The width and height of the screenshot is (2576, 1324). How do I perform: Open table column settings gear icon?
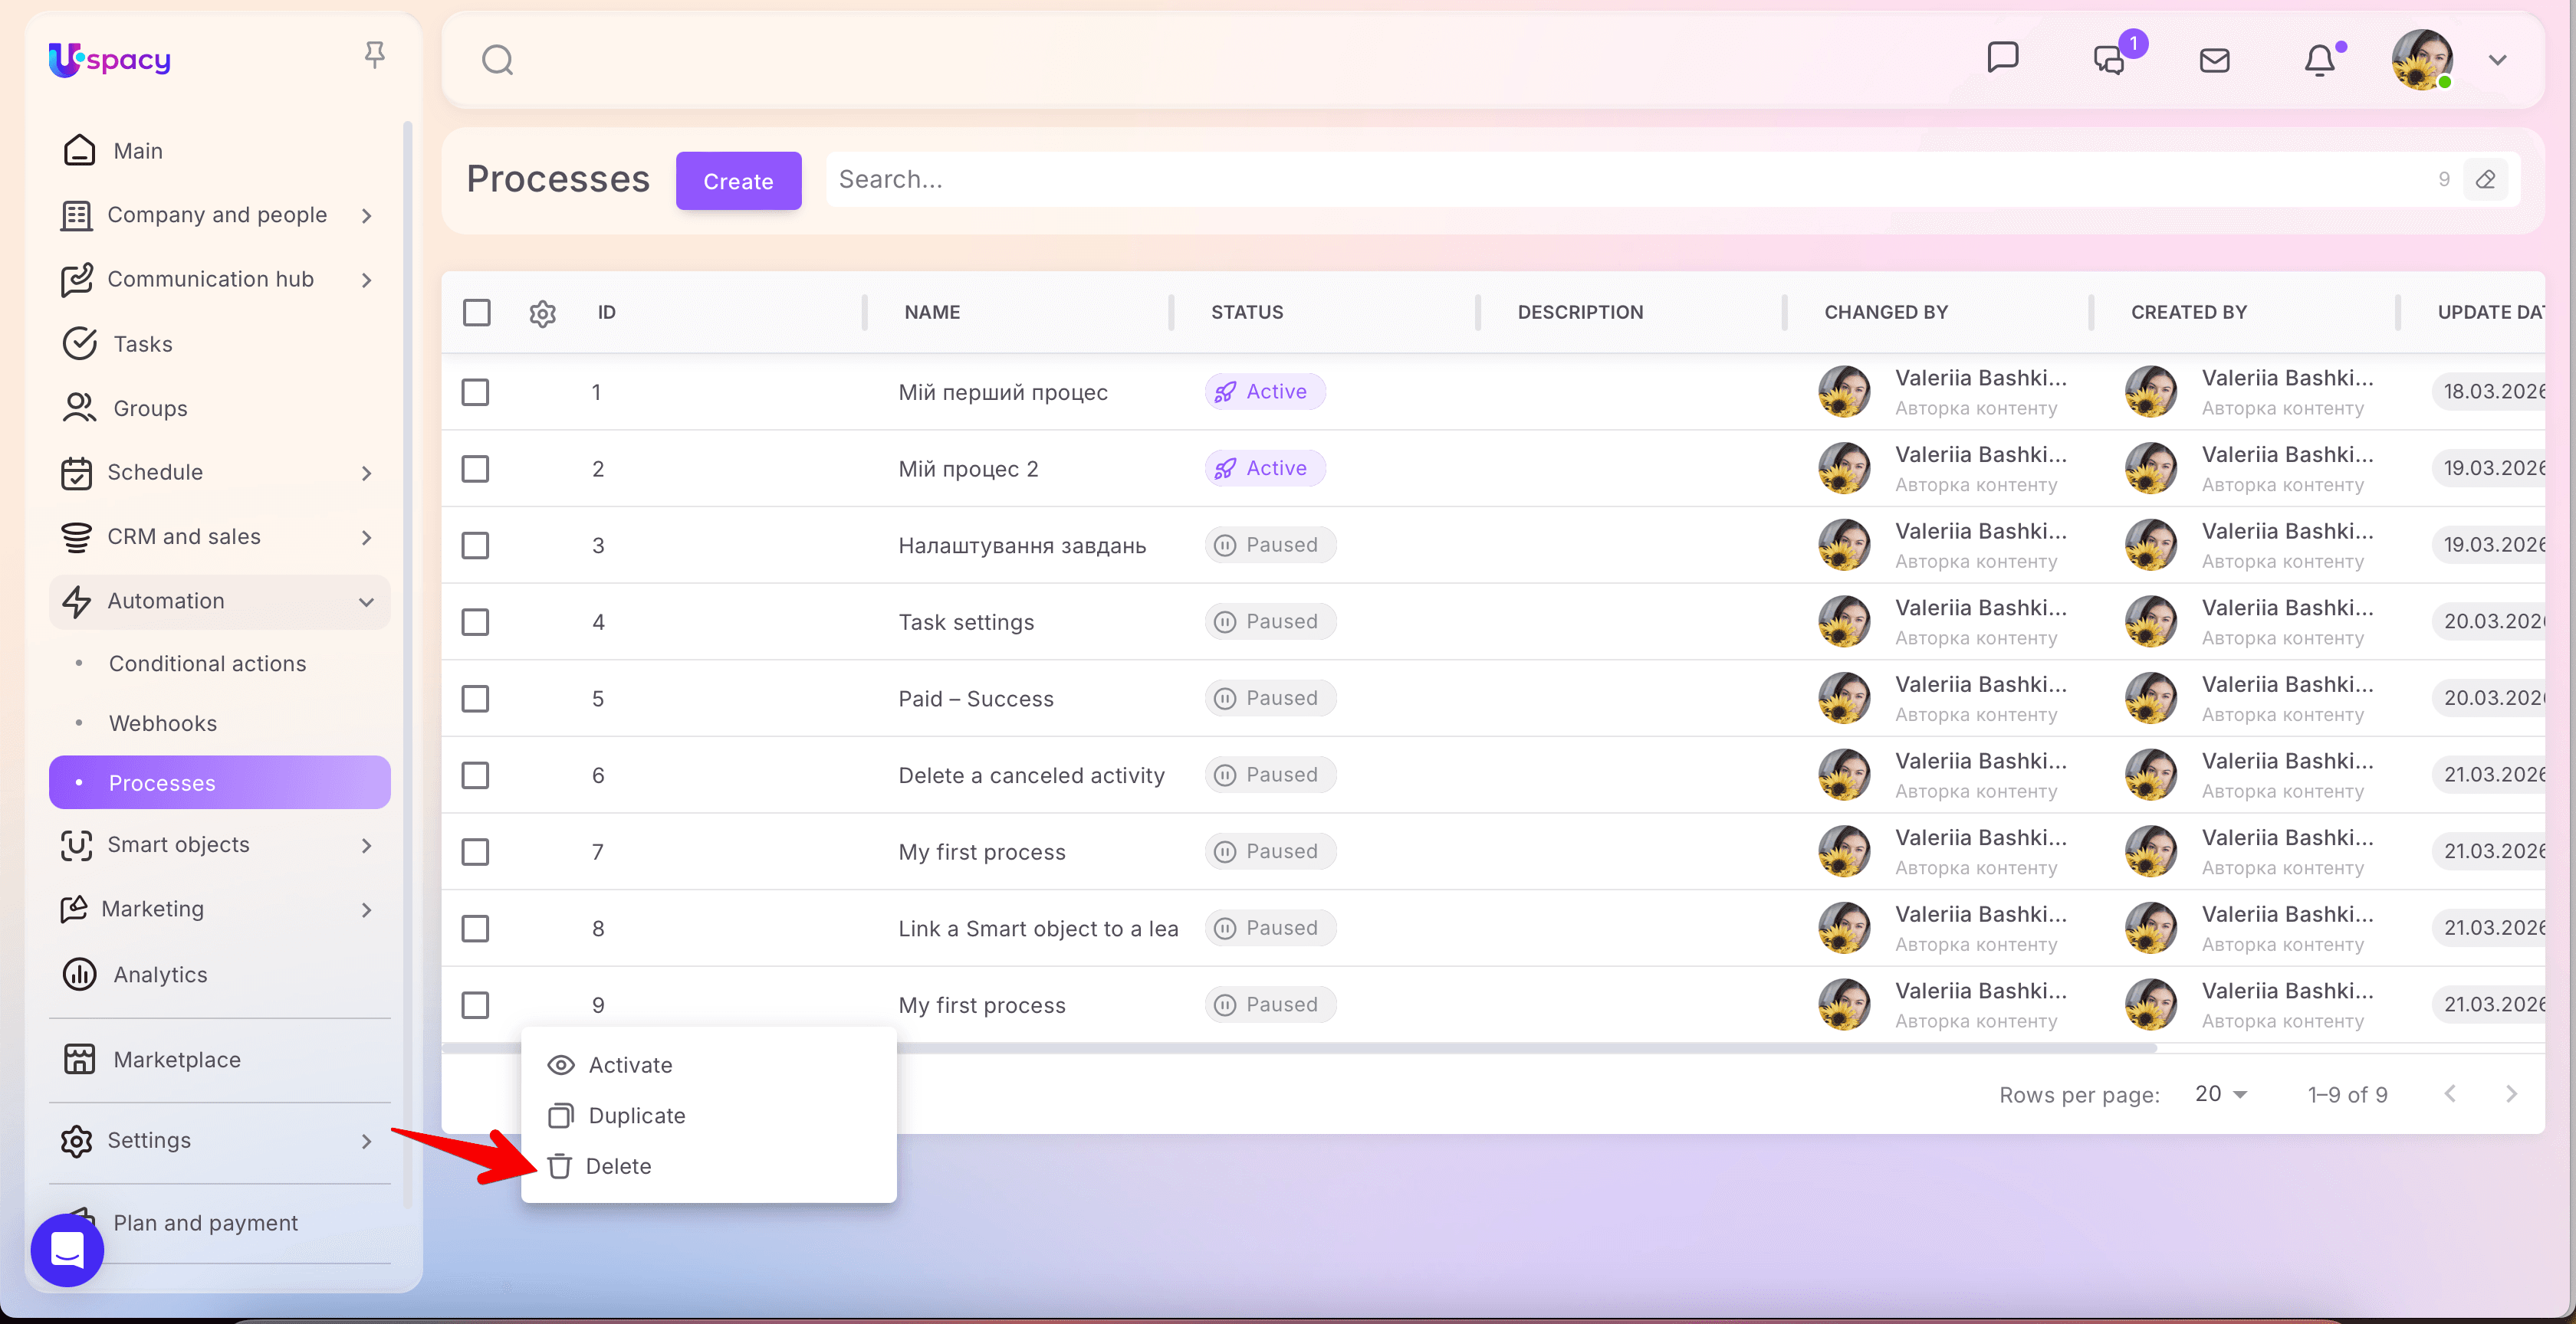point(542,313)
